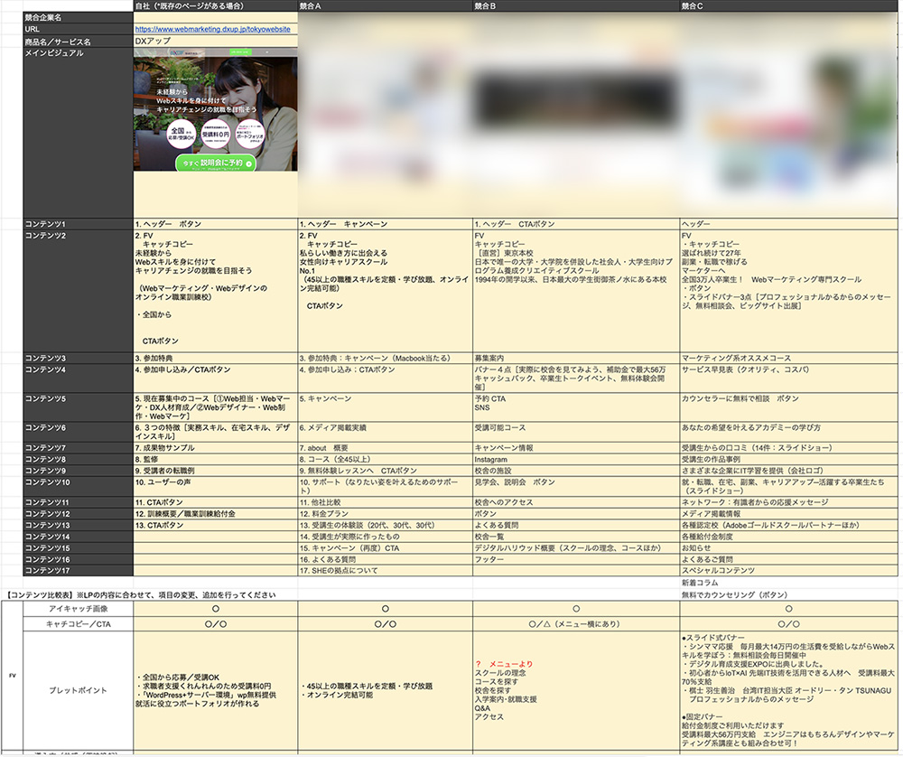The width and height of the screenshot is (903, 757).
Task: Select the '12. 訓練概要／職業訓練給付金' cell
Action: (216, 514)
